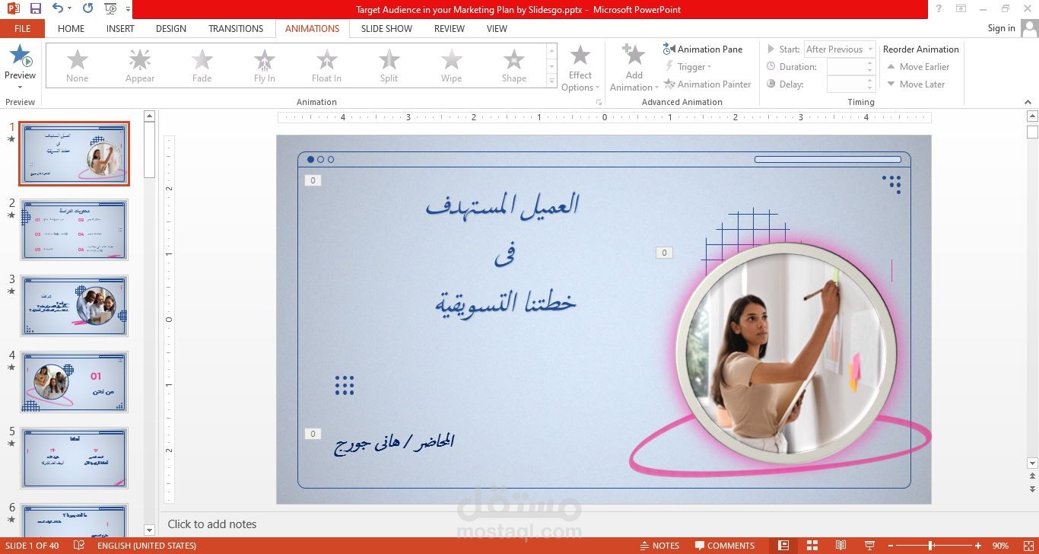Open Customize Quick Access Toolbar arrow
Viewport: 1039px width, 554px height.
(x=128, y=10)
